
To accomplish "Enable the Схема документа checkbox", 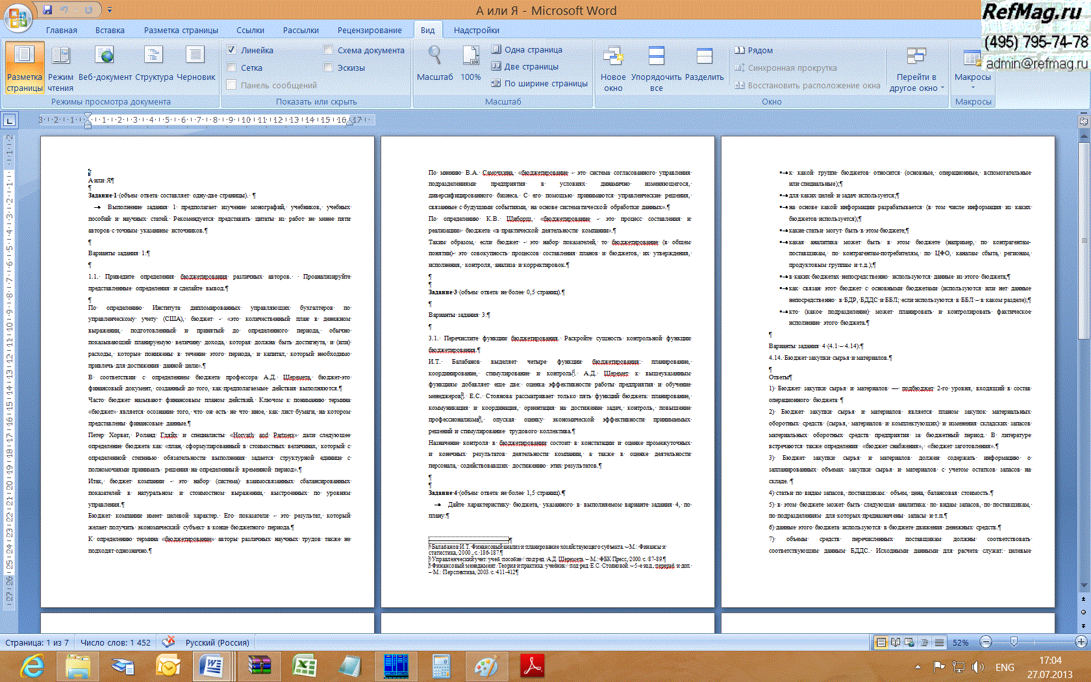I will coord(328,49).
